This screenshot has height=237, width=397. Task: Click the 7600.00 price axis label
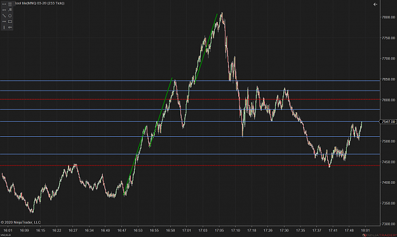[x=388, y=99]
